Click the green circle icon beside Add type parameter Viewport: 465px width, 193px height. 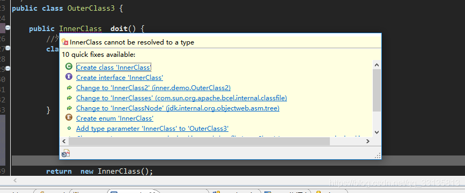69,128
